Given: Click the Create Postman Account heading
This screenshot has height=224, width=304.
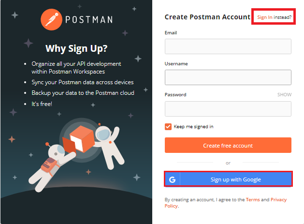Looking at the screenshot, I should click(x=207, y=17).
